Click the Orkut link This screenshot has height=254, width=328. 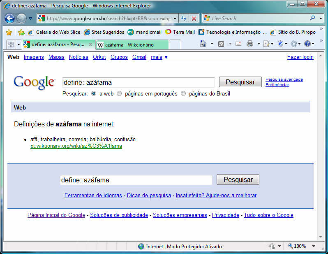click(99, 57)
